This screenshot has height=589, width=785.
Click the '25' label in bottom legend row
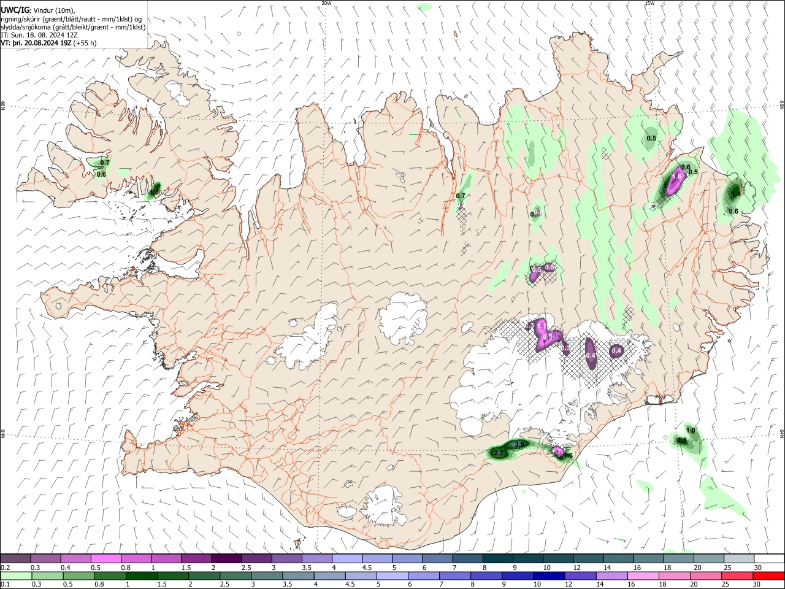pos(727,585)
